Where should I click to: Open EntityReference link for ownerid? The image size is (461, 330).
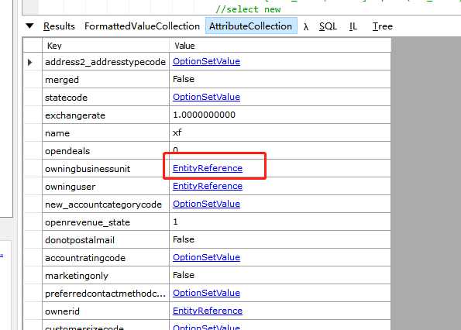[208, 311]
